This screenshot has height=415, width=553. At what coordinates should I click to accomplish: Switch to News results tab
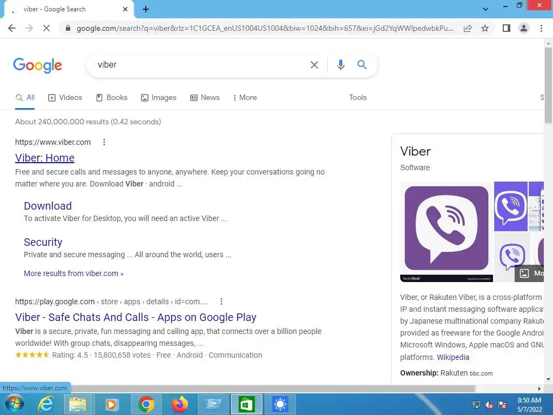click(205, 98)
